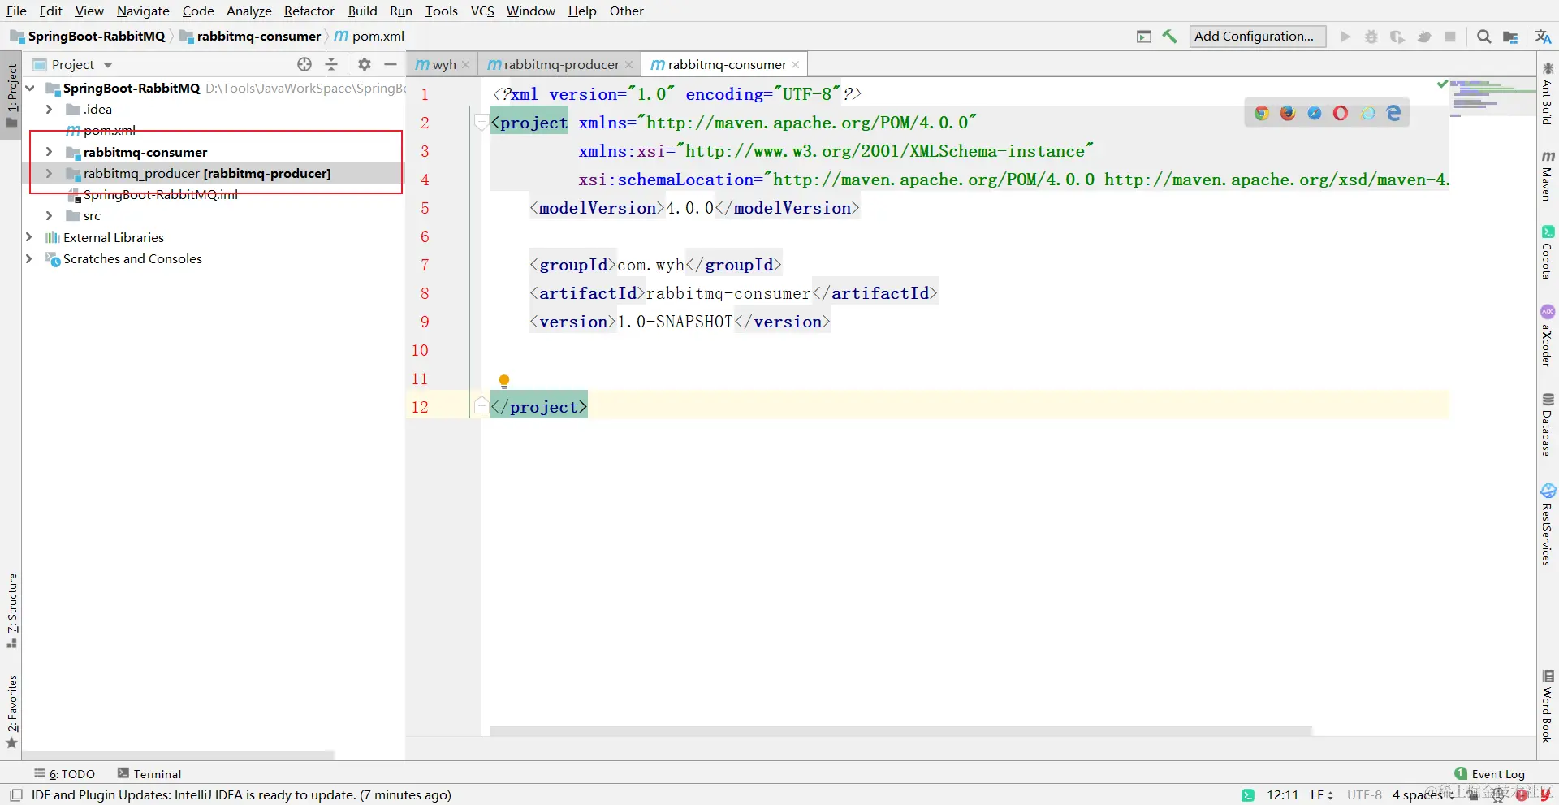Viewport: 1559px width, 805px height.
Task: Click the Run with Coverage icon
Action: (1397, 37)
